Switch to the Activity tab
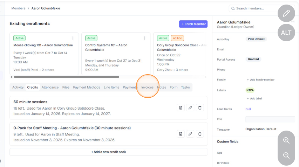Image resolution: width=299 pixels, height=167 pixels. pos(18,87)
